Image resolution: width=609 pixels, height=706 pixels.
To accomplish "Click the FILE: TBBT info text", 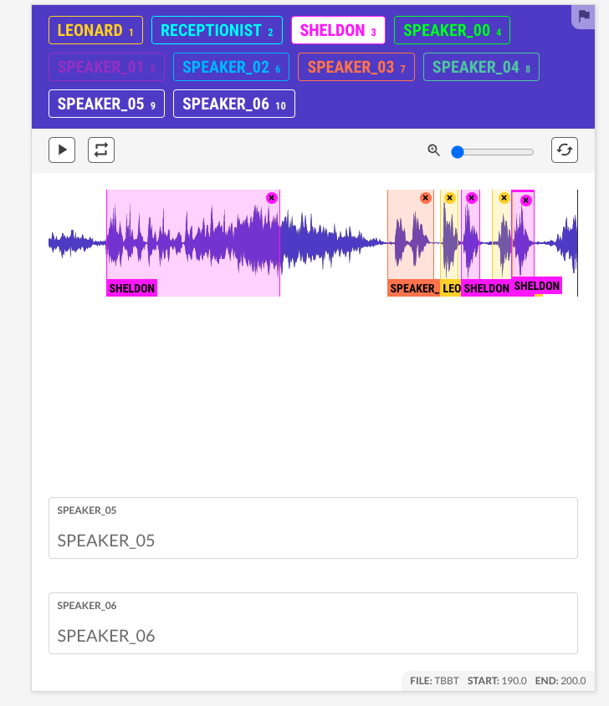I will 434,681.
